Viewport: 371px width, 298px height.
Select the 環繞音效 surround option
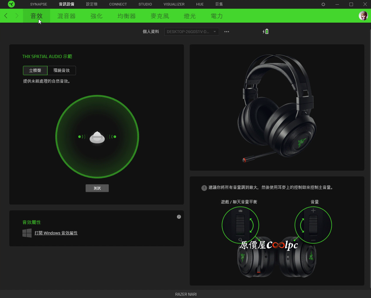[x=62, y=71]
